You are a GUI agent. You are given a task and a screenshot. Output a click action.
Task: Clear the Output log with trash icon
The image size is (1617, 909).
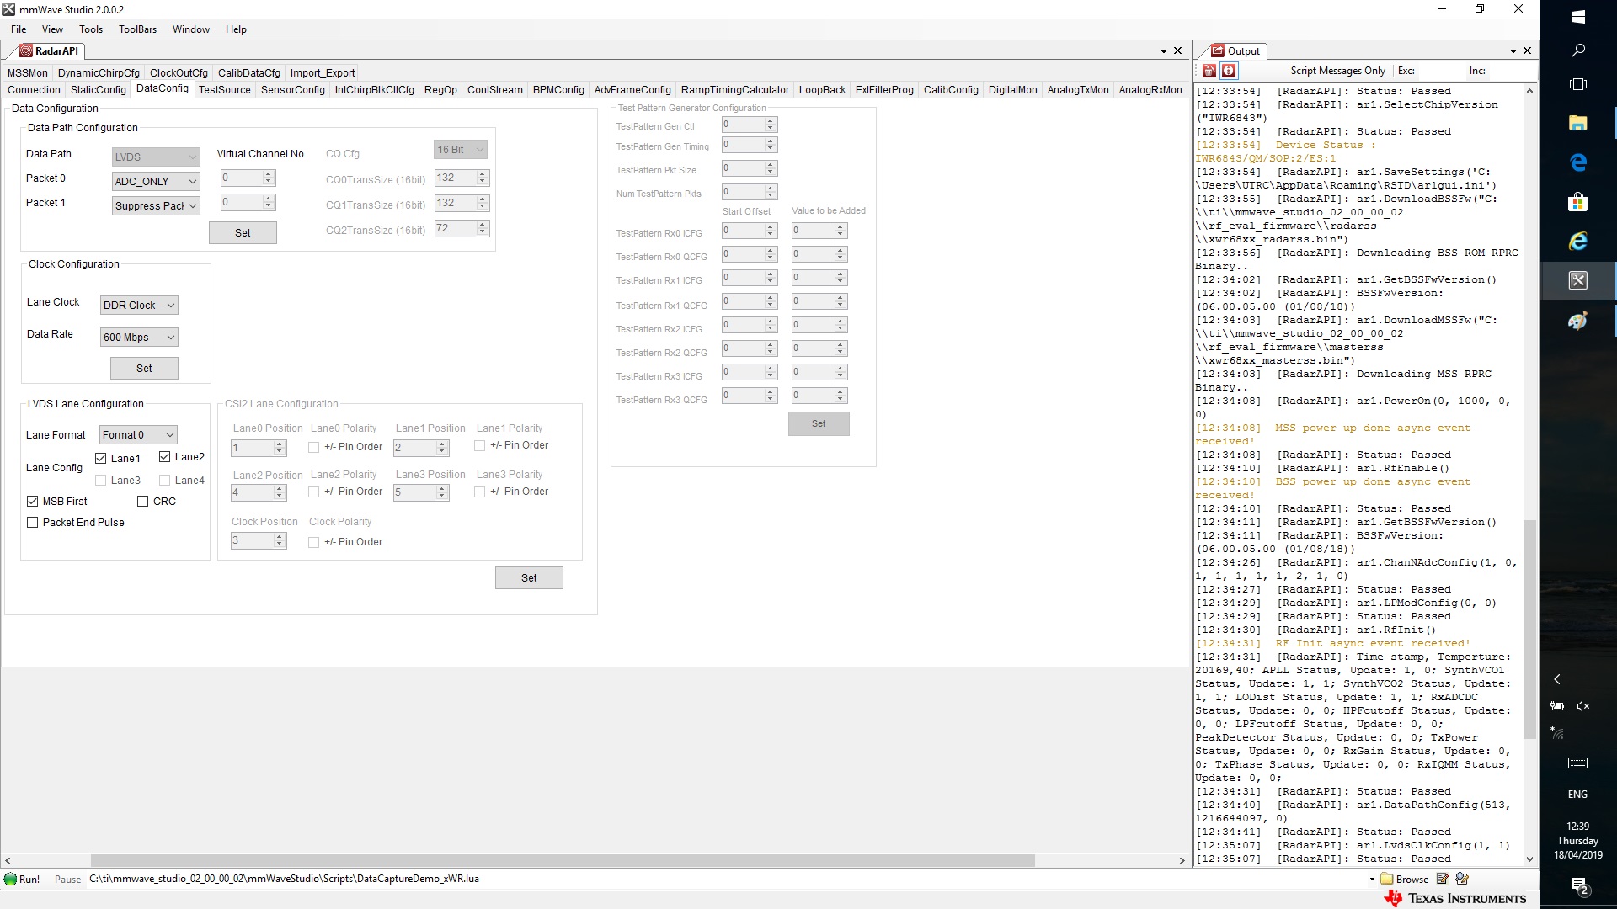point(1209,71)
